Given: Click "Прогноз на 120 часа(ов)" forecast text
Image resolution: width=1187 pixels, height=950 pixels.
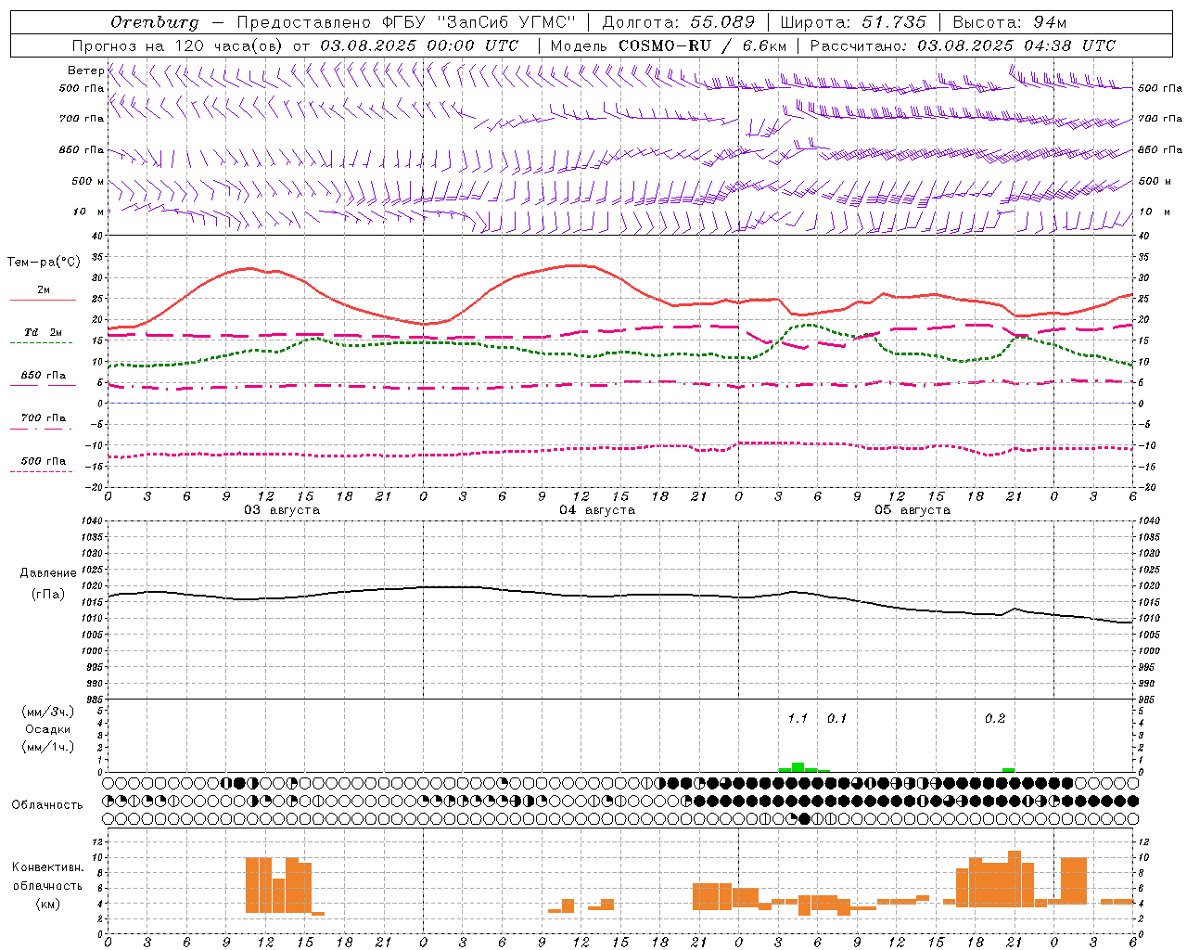Looking at the screenshot, I should click(x=178, y=45).
